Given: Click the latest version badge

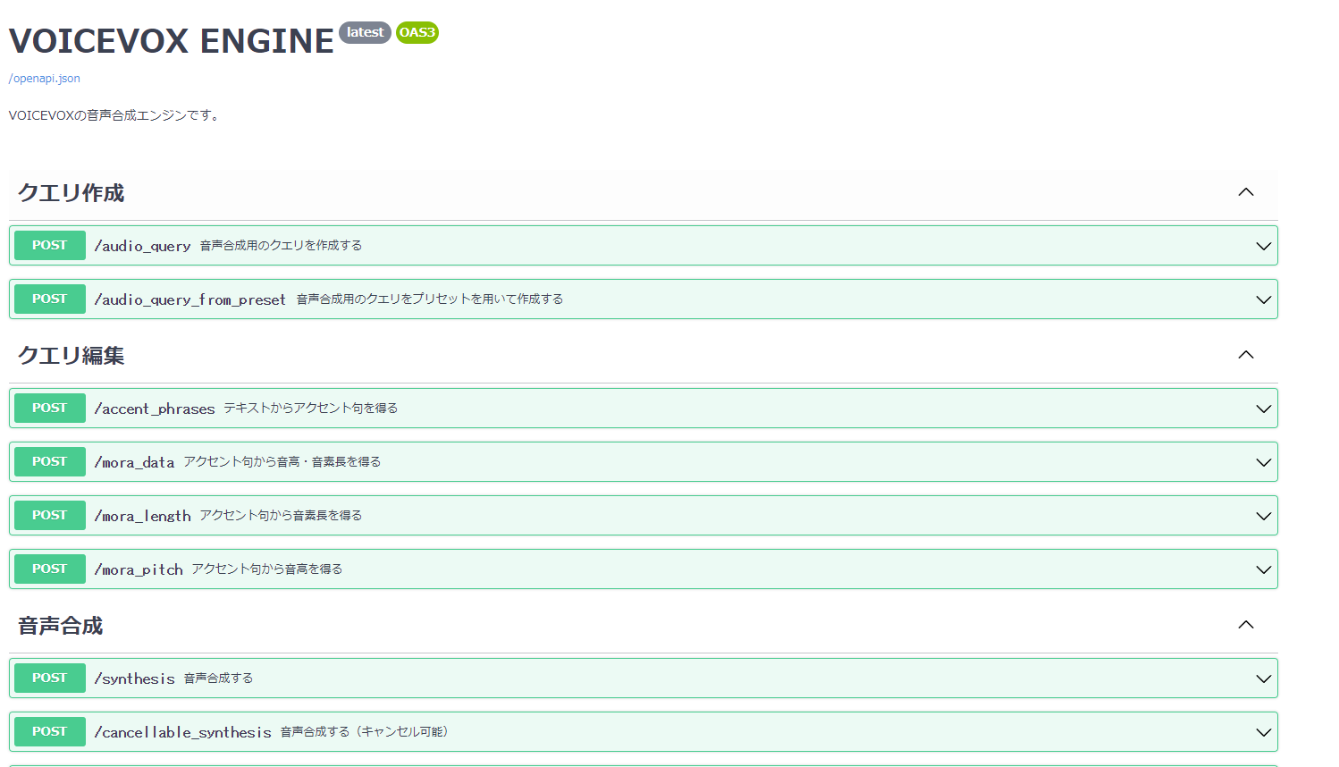Looking at the screenshot, I should pos(365,32).
